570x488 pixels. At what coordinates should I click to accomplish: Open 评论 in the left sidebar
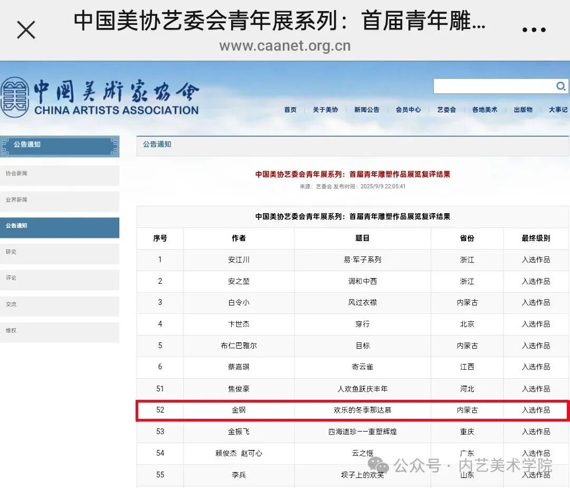(x=59, y=279)
